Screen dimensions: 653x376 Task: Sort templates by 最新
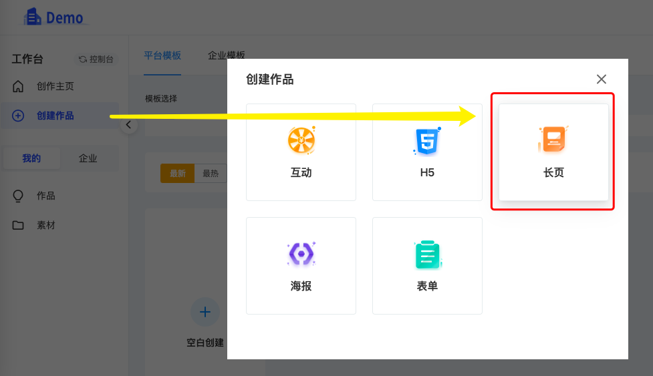tap(177, 174)
